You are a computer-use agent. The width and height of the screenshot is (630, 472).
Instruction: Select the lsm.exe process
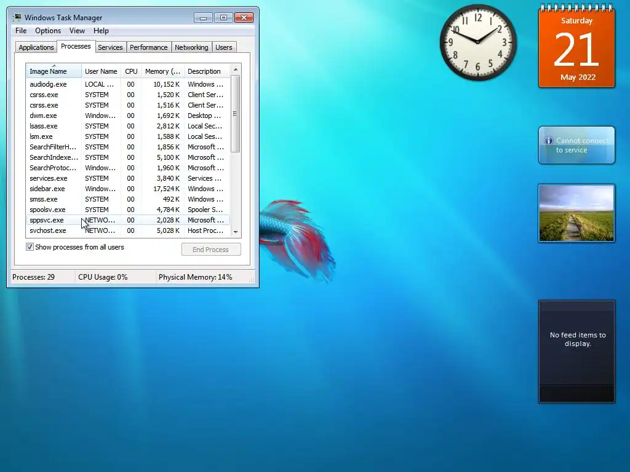(x=128, y=136)
